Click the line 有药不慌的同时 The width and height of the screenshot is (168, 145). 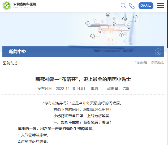click(82, 109)
